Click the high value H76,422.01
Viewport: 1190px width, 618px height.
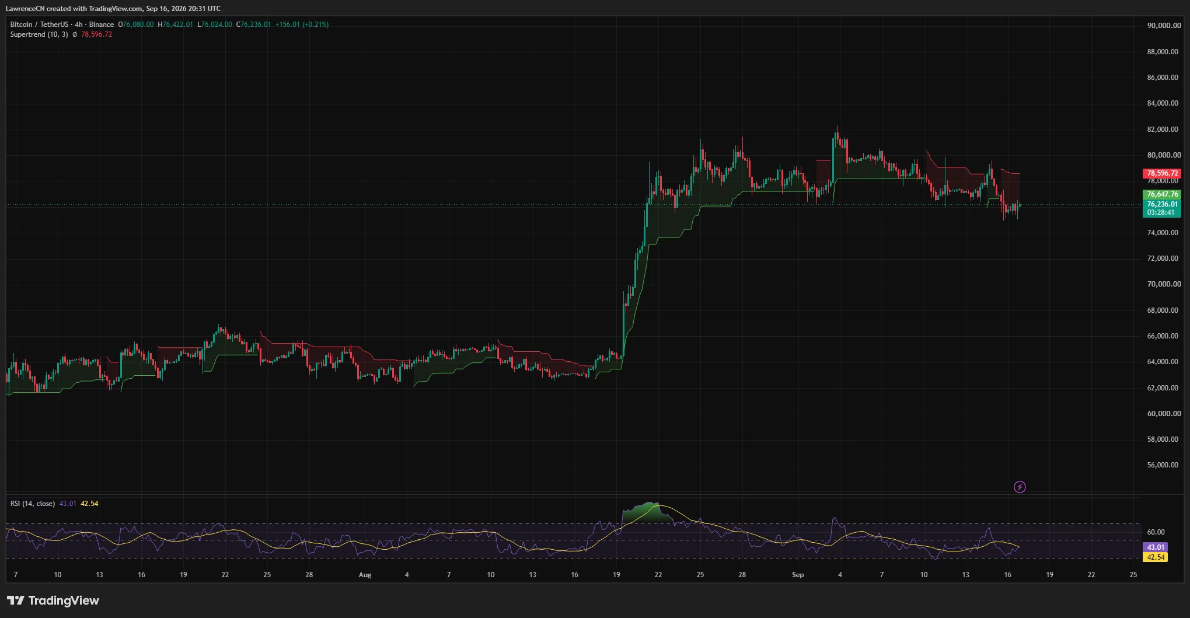[x=175, y=25]
